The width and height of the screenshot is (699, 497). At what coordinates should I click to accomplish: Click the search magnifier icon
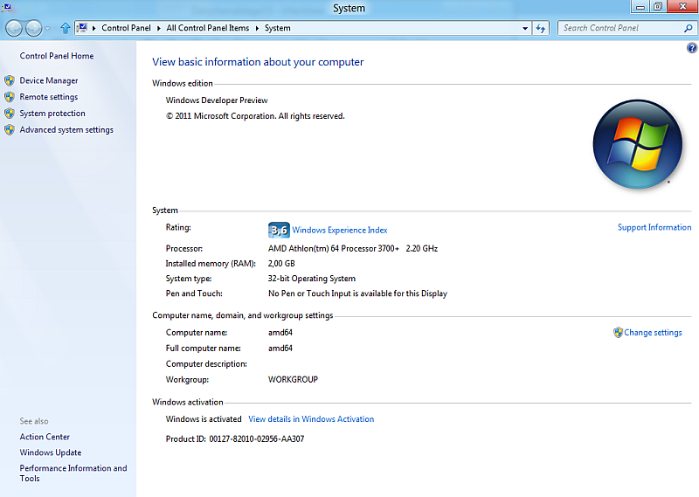coord(689,28)
